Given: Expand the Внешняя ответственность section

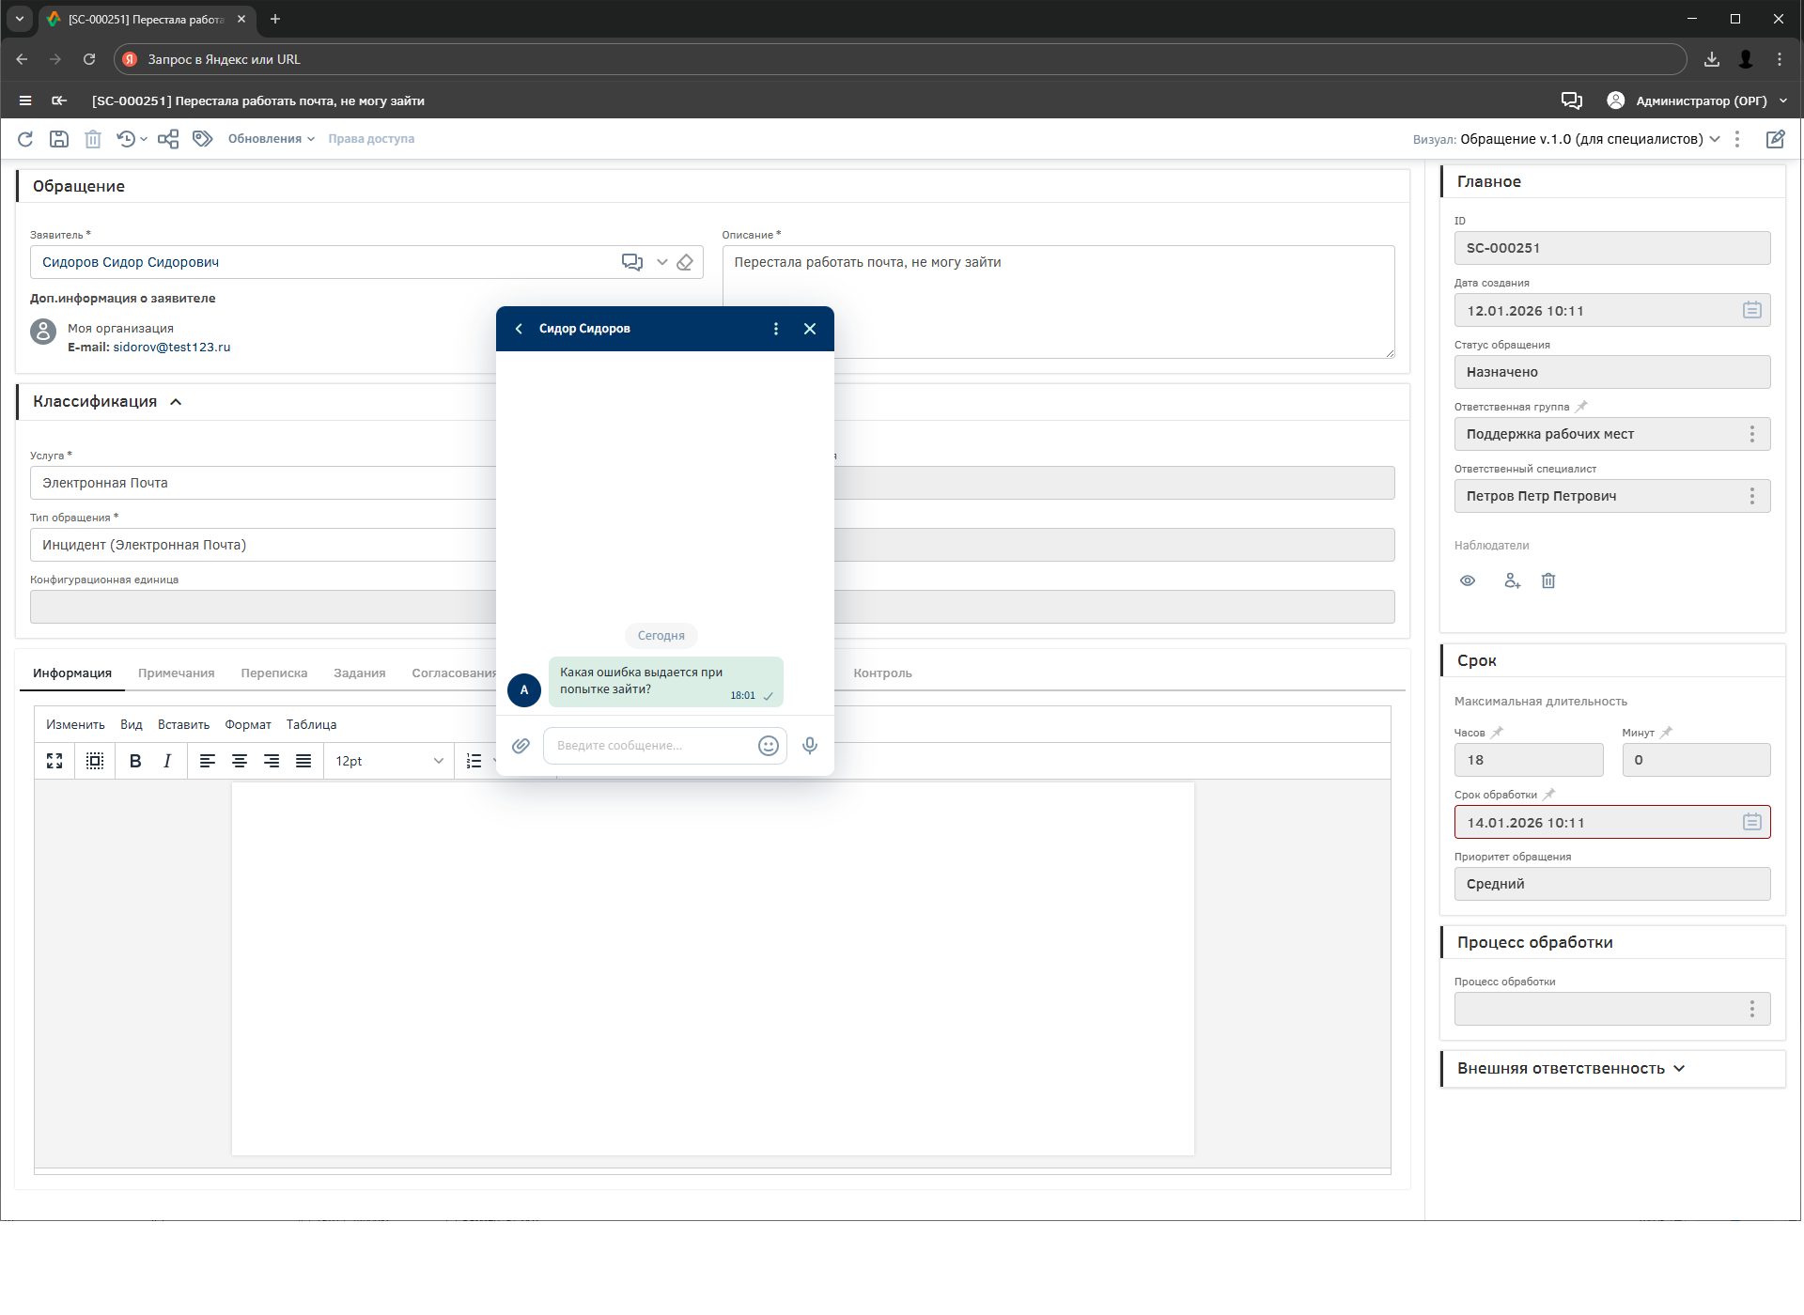Looking at the screenshot, I should point(1680,1069).
